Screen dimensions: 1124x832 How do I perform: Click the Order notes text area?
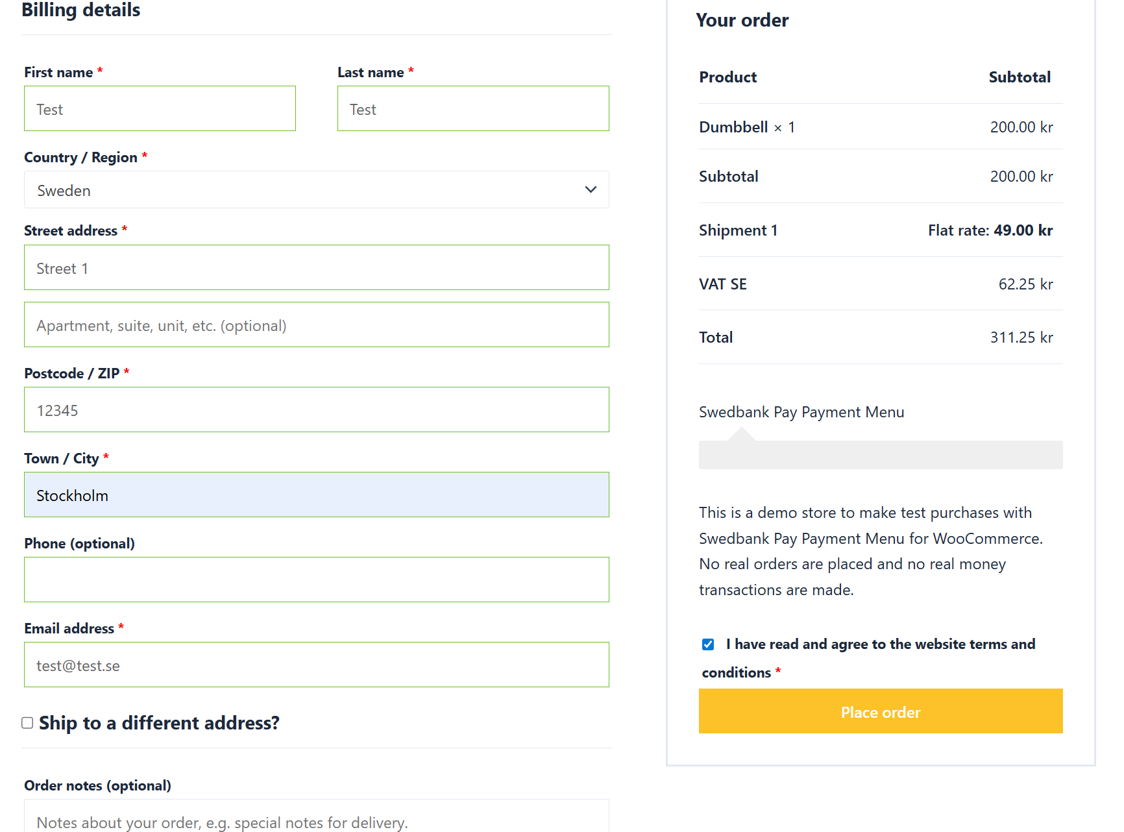point(316,819)
